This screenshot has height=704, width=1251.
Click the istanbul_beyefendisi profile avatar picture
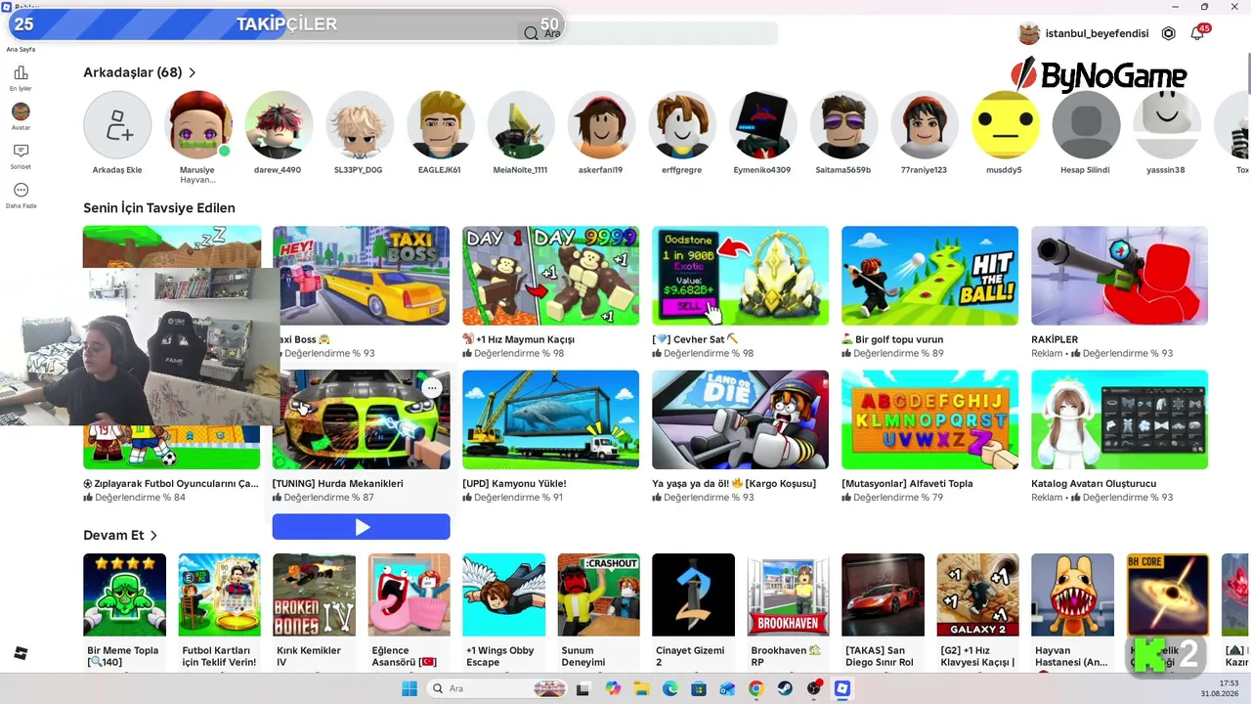point(1029,33)
